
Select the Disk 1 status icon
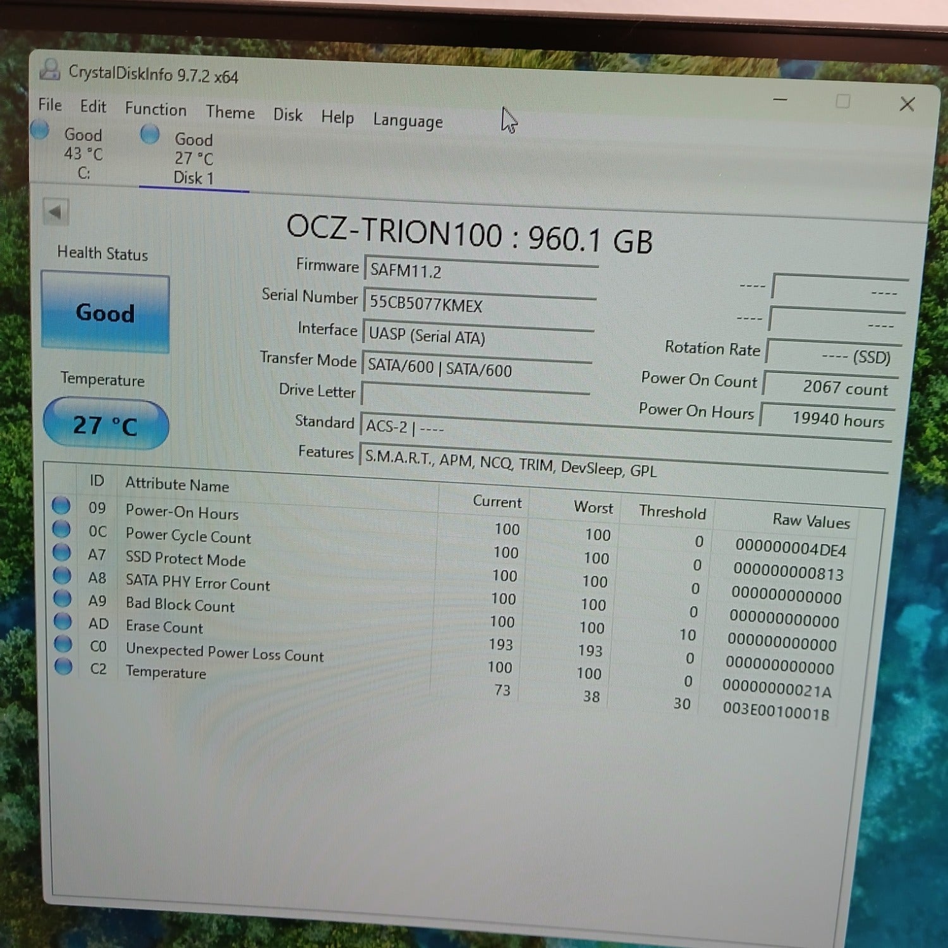tap(150, 134)
